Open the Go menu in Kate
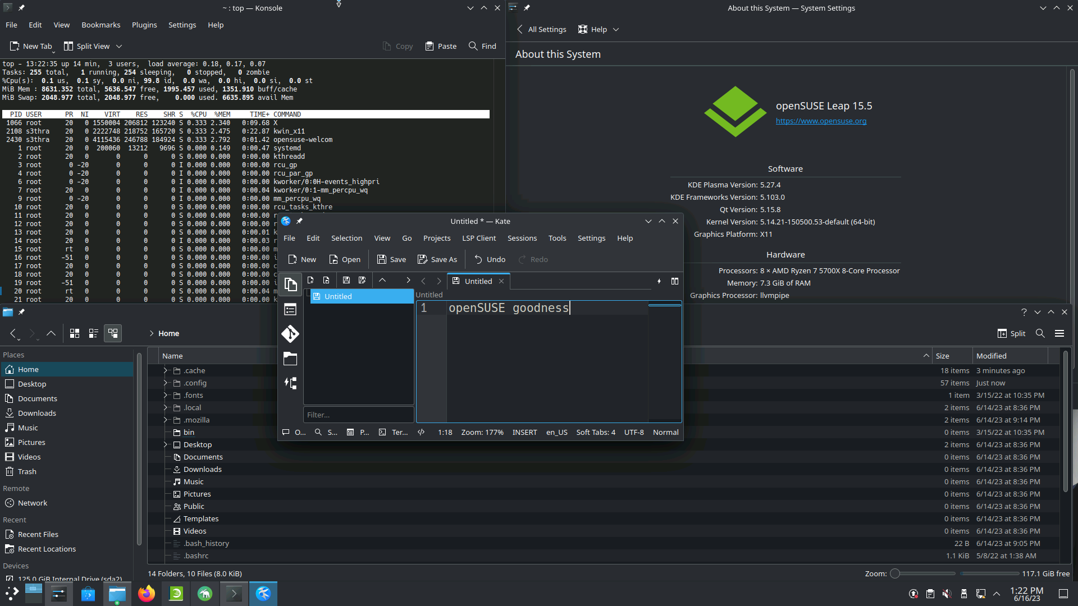 pyautogui.click(x=406, y=237)
